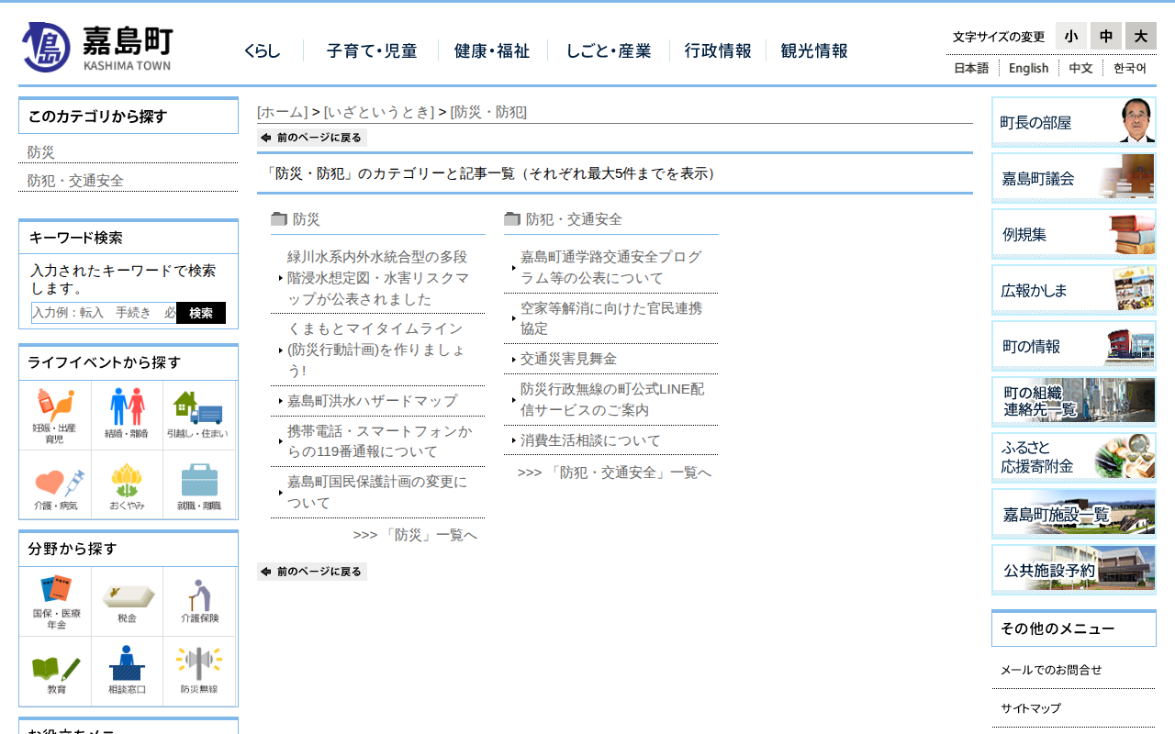Set text size to 中
Viewport: 1175px width, 734px height.
[x=1106, y=36]
